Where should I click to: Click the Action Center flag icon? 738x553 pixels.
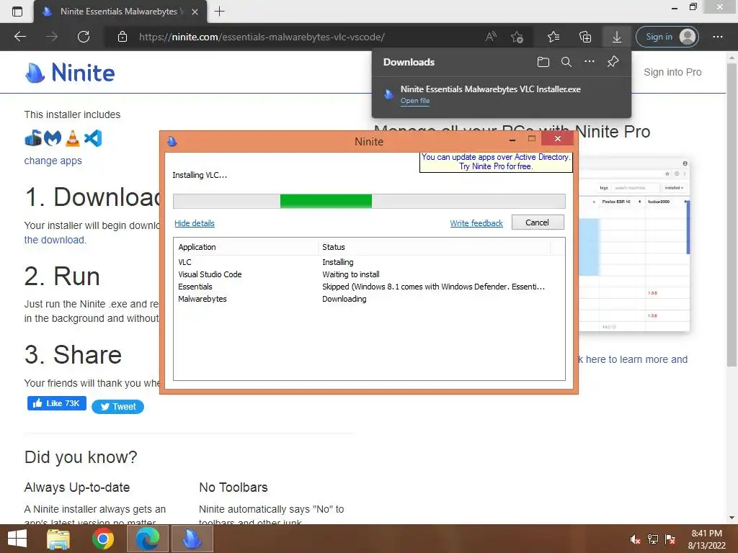[670, 539]
